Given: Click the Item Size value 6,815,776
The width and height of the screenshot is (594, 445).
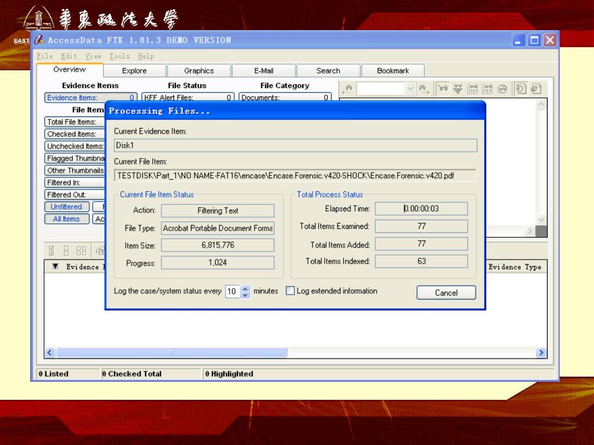Looking at the screenshot, I should tap(218, 245).
